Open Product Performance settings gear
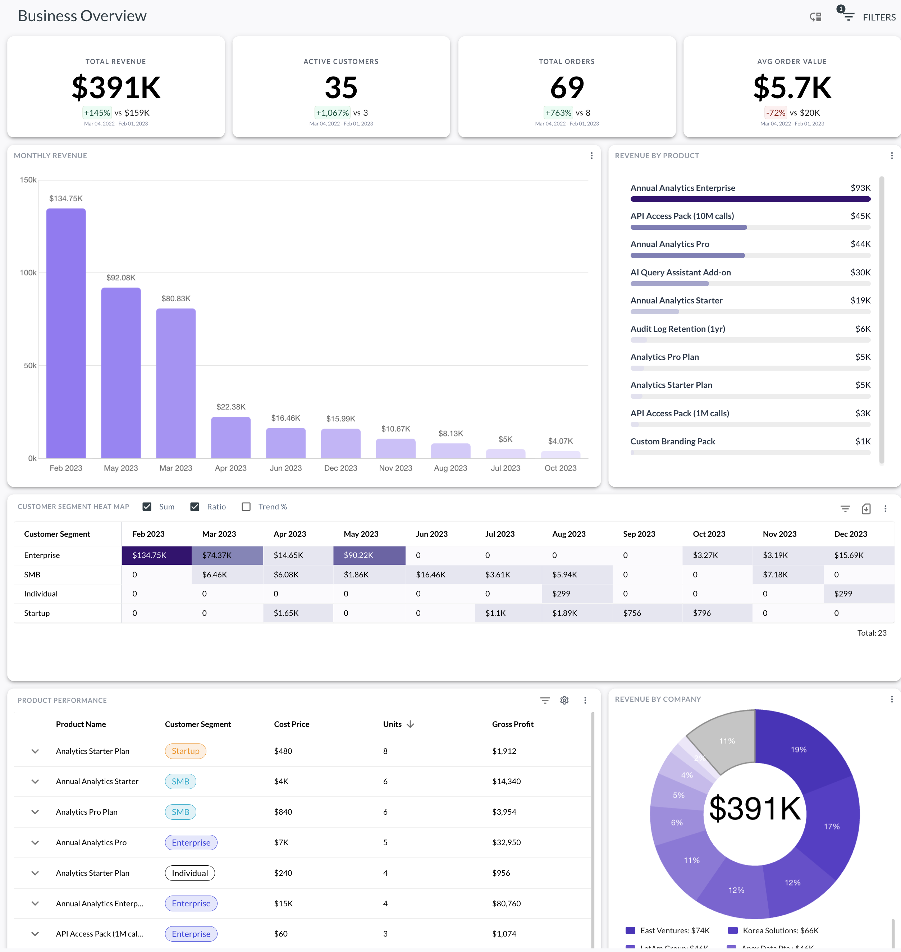 [564, 700]
